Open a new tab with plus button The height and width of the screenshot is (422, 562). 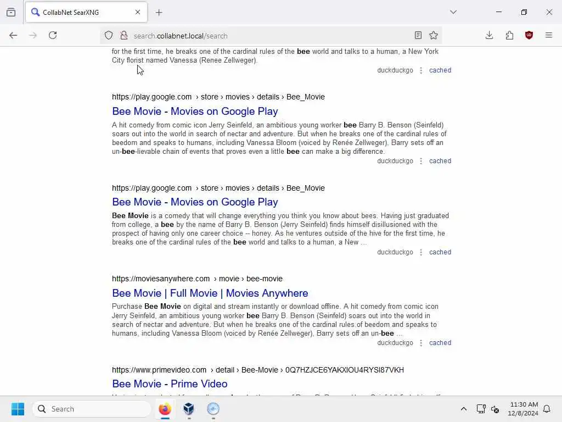click(159, 13)
